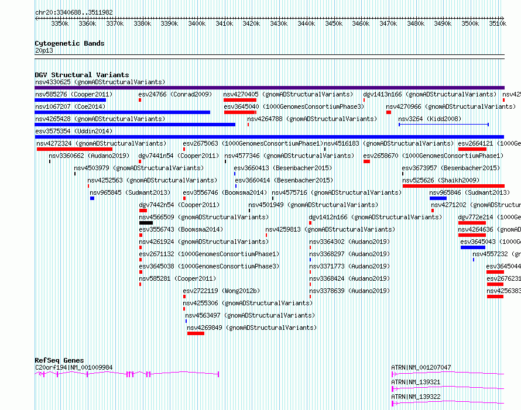Image resolution: width=521 pixels, height=410 pixels.
Task: Click the 3400k ruler position mark
Action: point(197,23)
